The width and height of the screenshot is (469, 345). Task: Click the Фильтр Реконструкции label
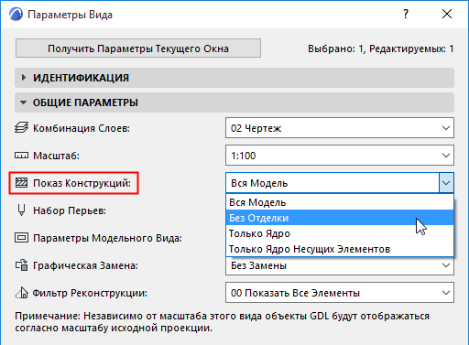(x=90, y=293)
